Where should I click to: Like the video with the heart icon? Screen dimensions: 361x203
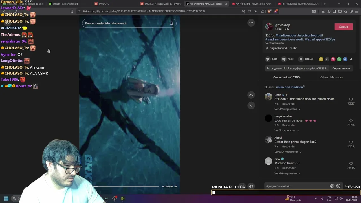pyautogui.click(x=268, y=59)
